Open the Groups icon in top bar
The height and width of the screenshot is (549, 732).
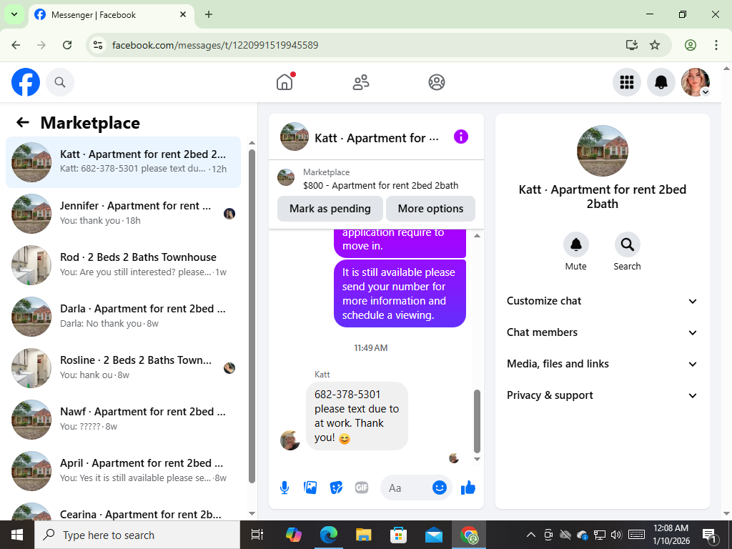437,82
